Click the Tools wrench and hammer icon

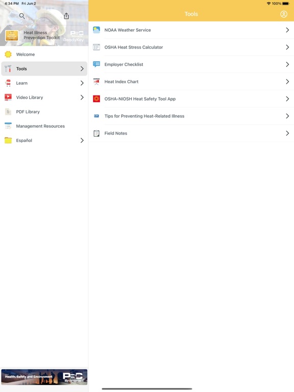[x=8, y=68]
